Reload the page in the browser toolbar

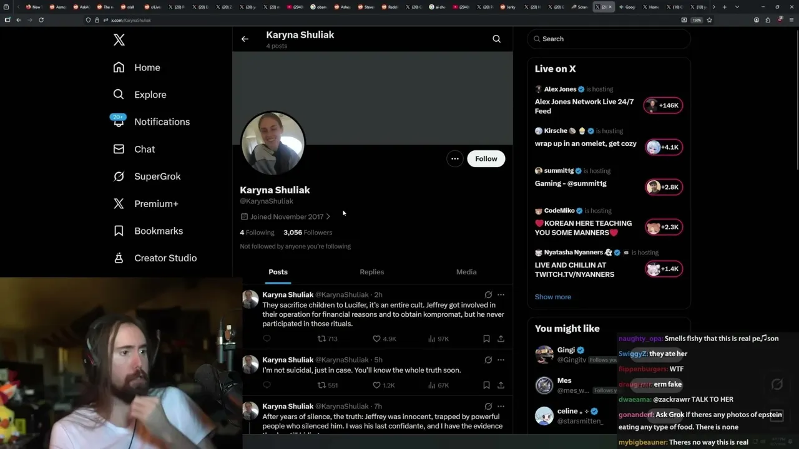(41, 20)
